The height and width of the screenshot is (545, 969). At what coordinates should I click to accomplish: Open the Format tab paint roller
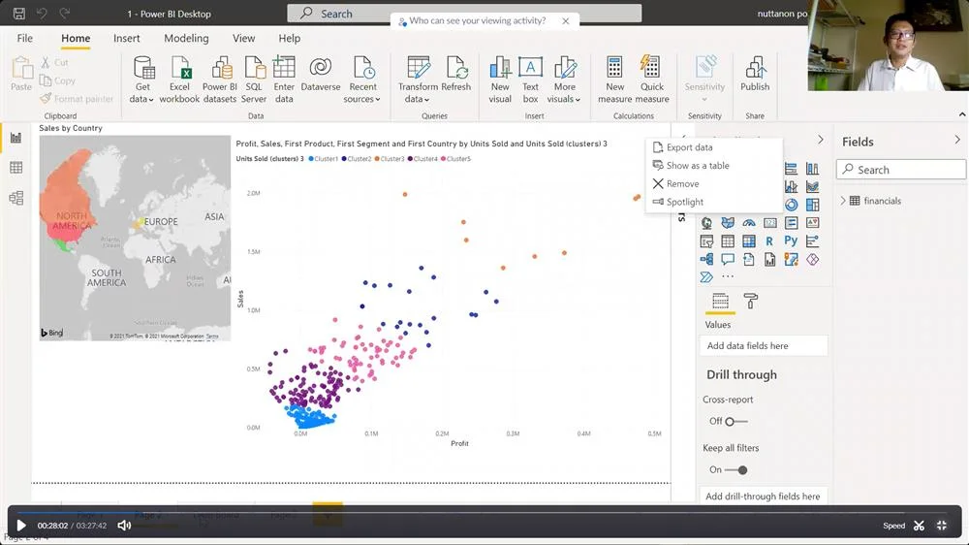point(750,302)
